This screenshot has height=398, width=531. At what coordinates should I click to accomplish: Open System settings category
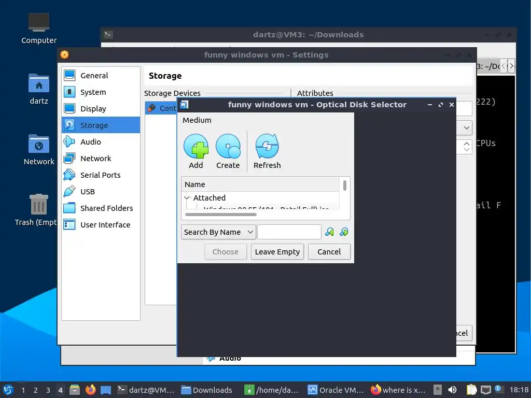[x=101, y=92]
